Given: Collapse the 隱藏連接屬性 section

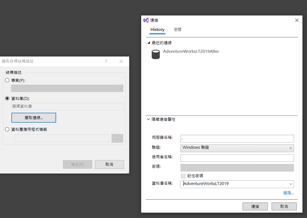Looking at the screenshot, I should point(149,119).
